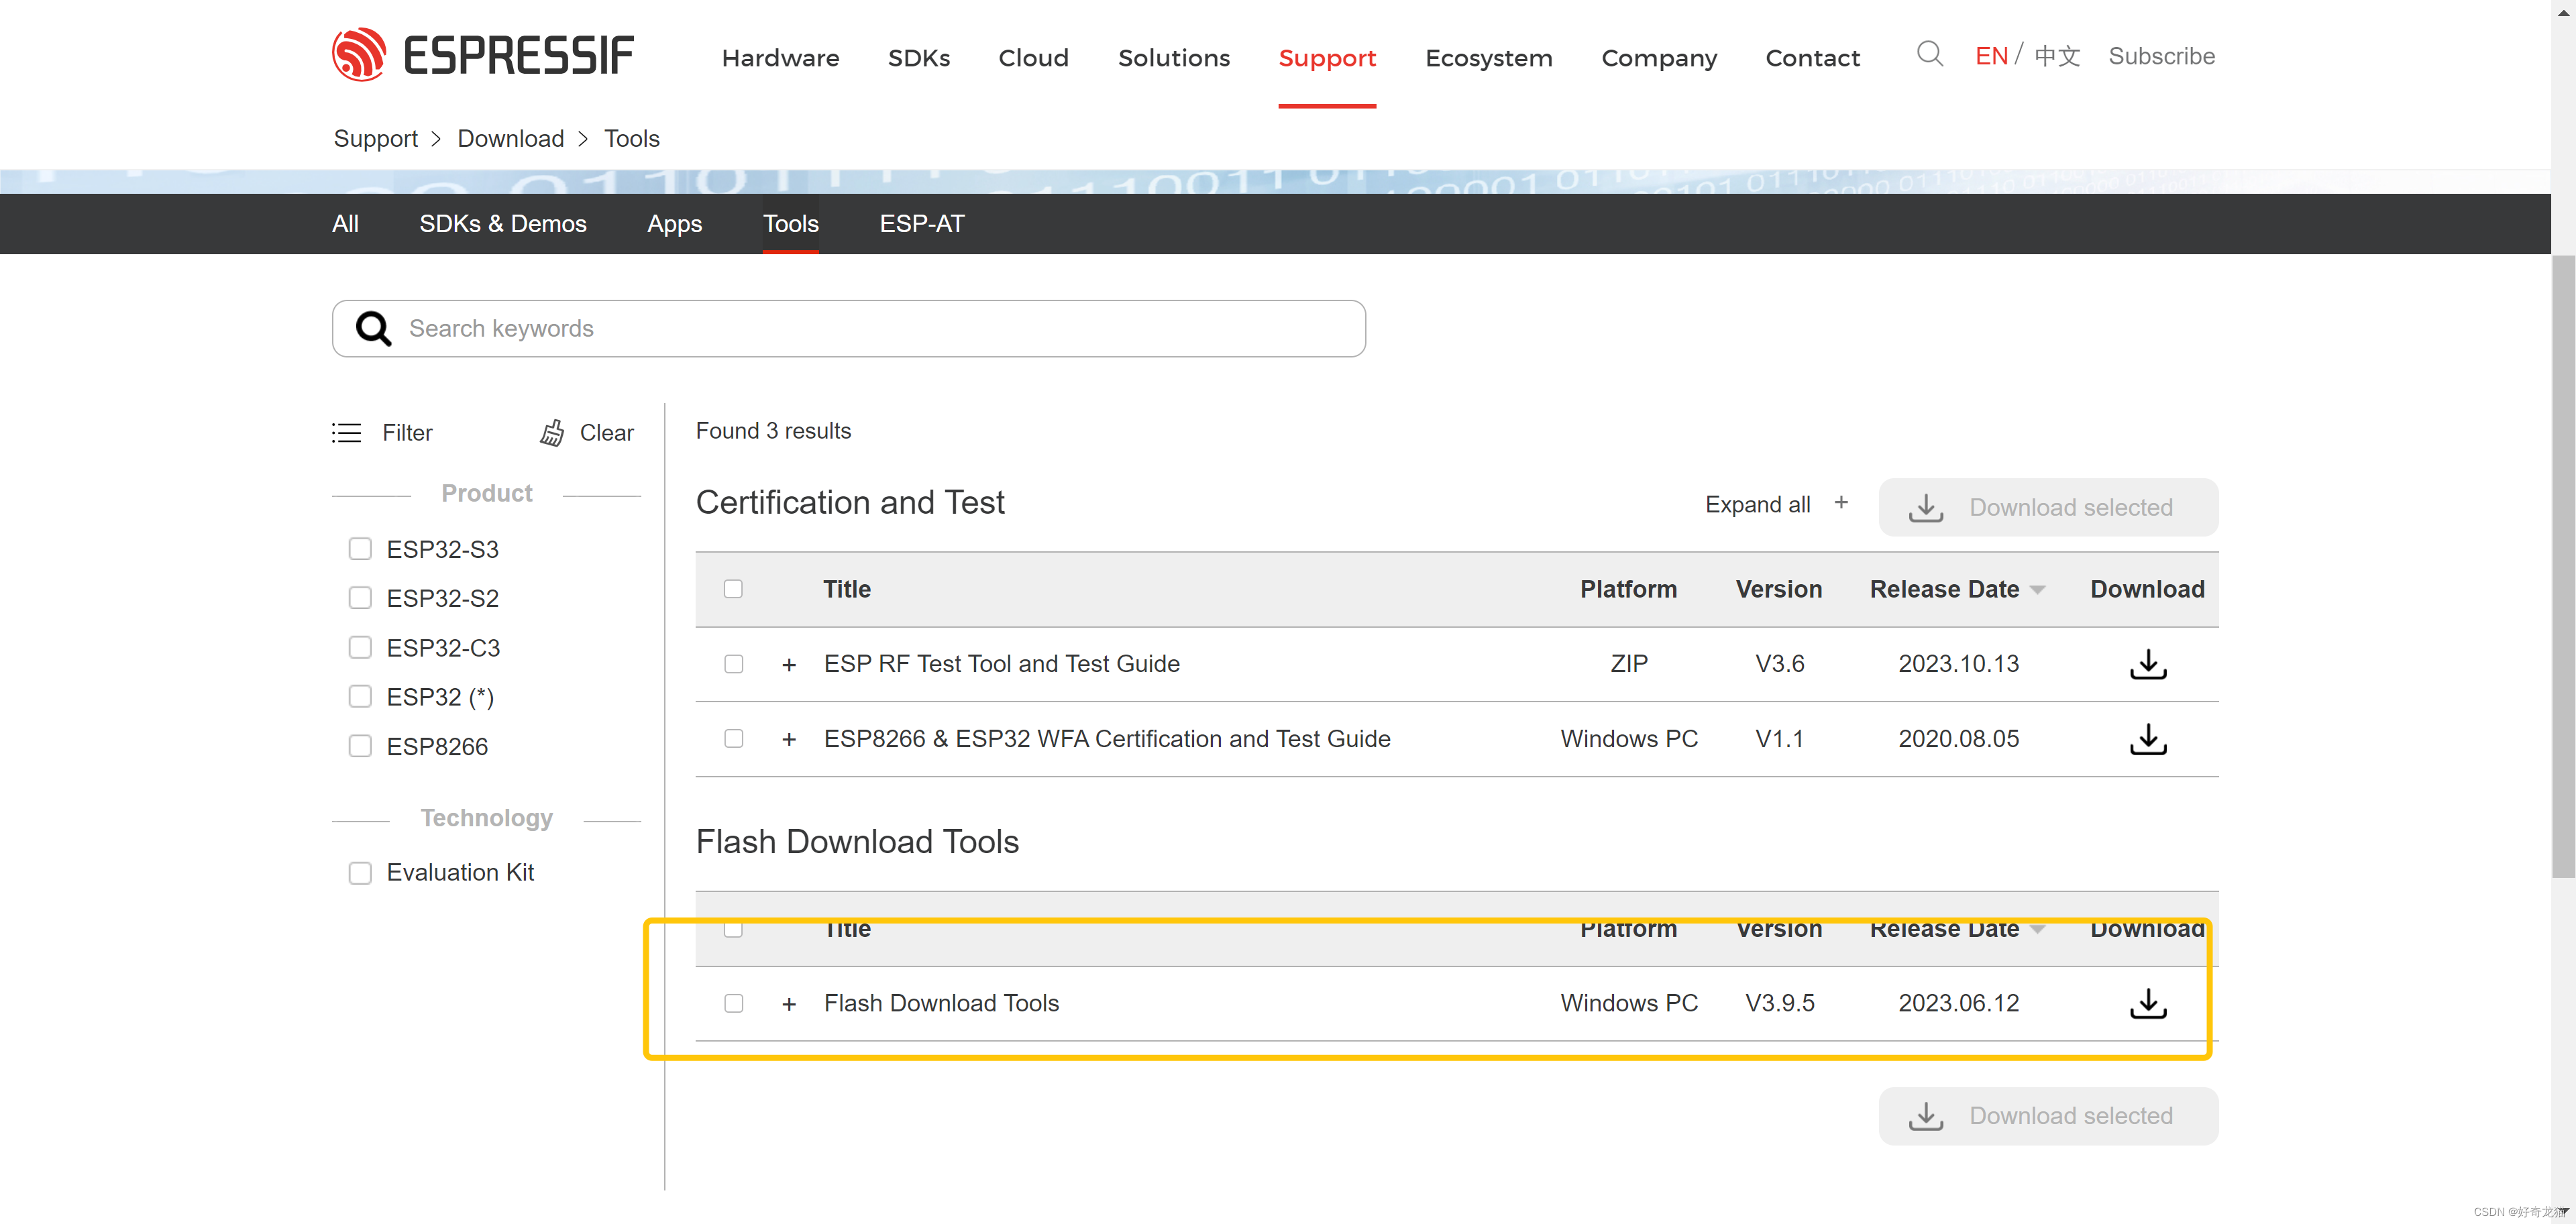Download ESP RF Test Tool file

(2147, 664)
